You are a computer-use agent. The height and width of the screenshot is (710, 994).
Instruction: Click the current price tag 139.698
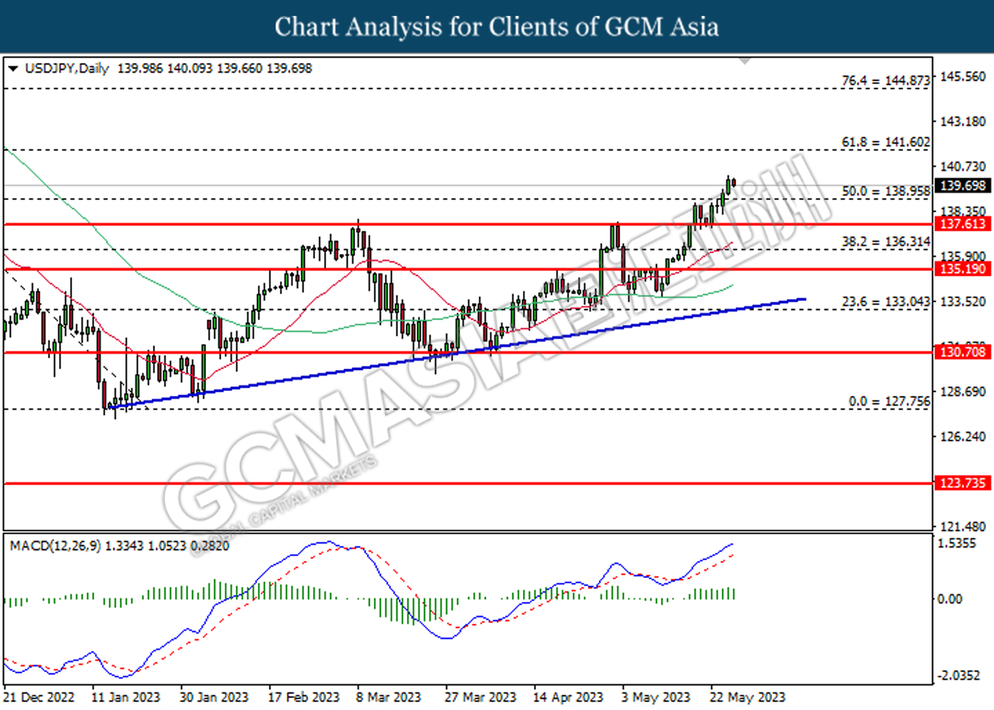pyautogui.click(x=964, y=186)
